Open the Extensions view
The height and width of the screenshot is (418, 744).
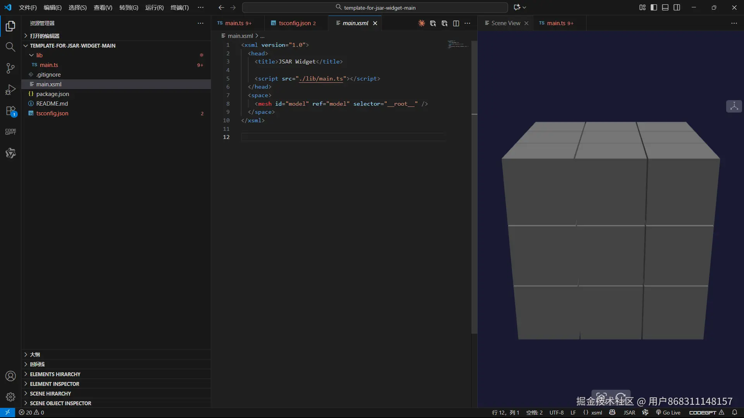click(10, 111)
